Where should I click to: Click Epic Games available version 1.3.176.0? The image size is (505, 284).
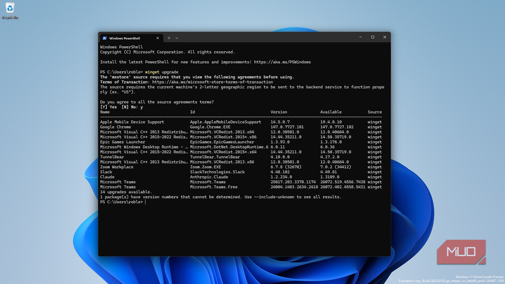tap(331, 142)
